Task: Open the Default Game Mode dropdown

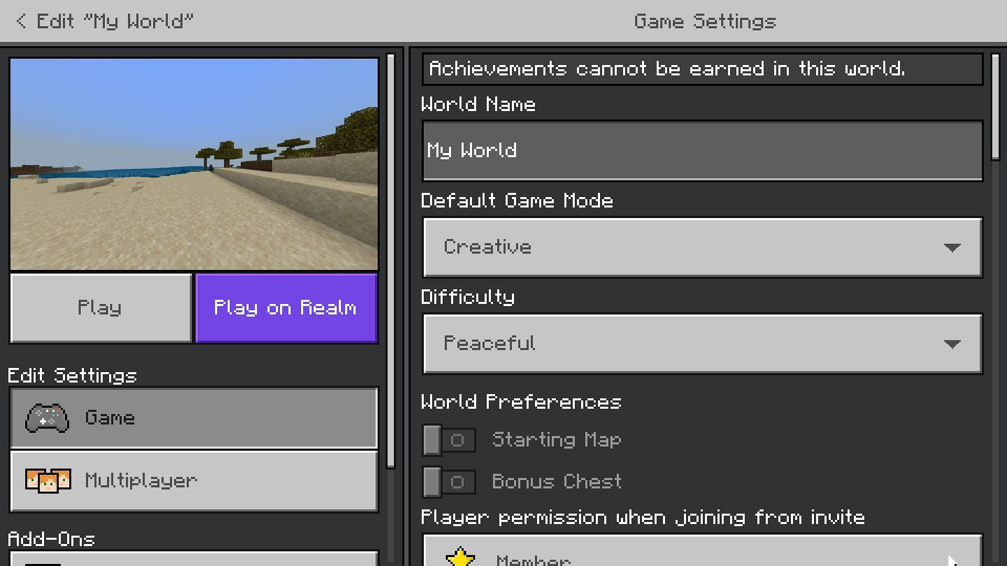Action: (x=702, y=247)
